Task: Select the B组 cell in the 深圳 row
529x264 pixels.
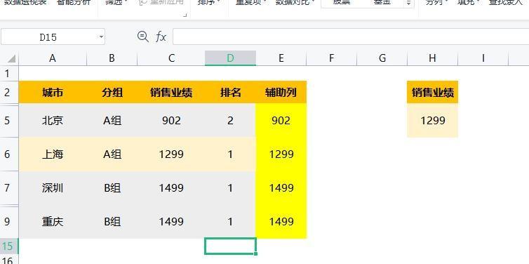Action: click(x=112, y=188)
